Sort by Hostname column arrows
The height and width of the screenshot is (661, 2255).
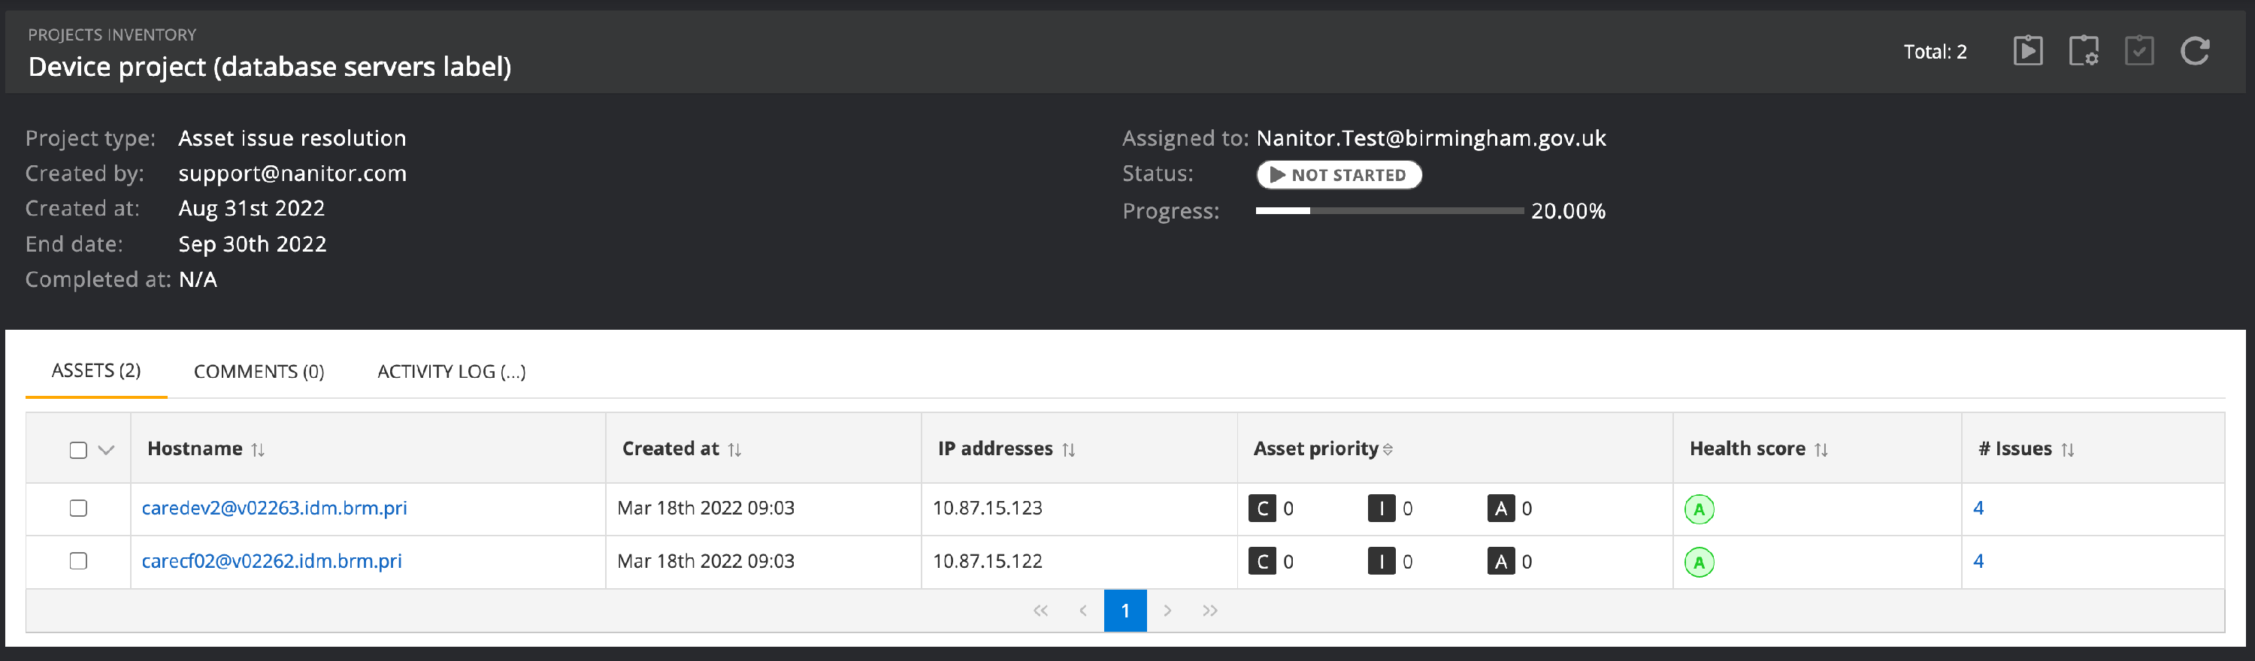(x=259, y=449)
